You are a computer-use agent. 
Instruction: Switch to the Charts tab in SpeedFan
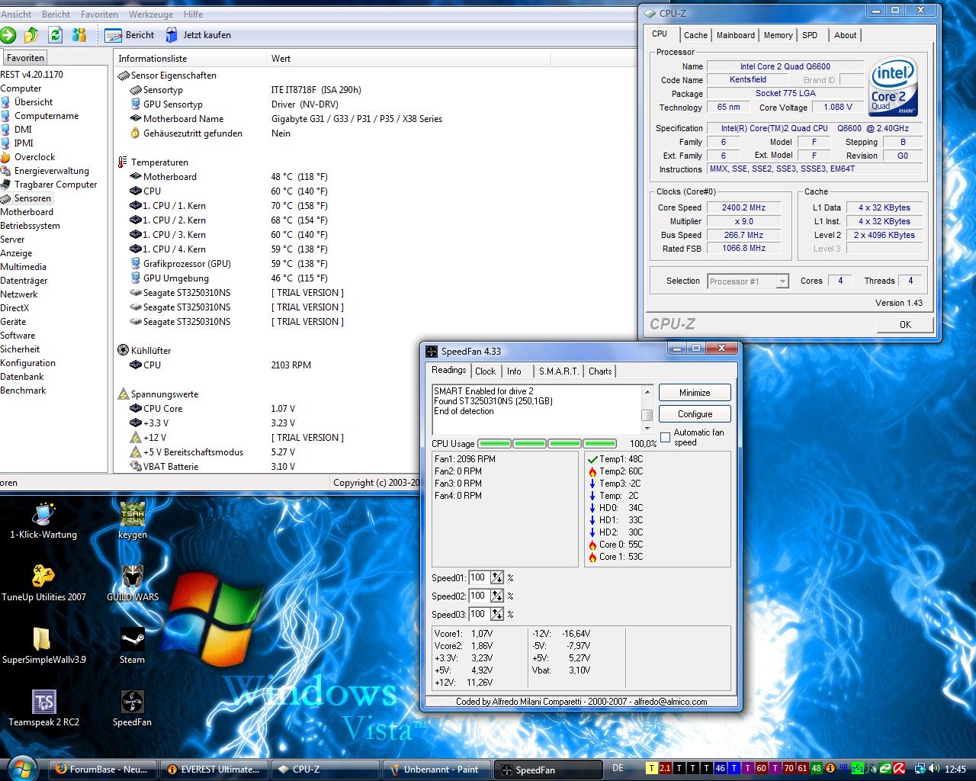tap(600, 371)
